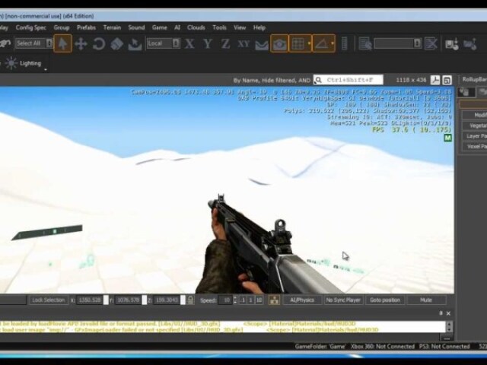Click the spinner beside X coordinate

pos(106,300)
